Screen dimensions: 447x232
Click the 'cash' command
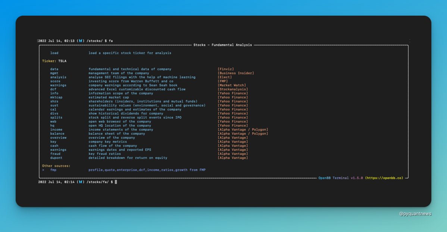tap(54, 145)
